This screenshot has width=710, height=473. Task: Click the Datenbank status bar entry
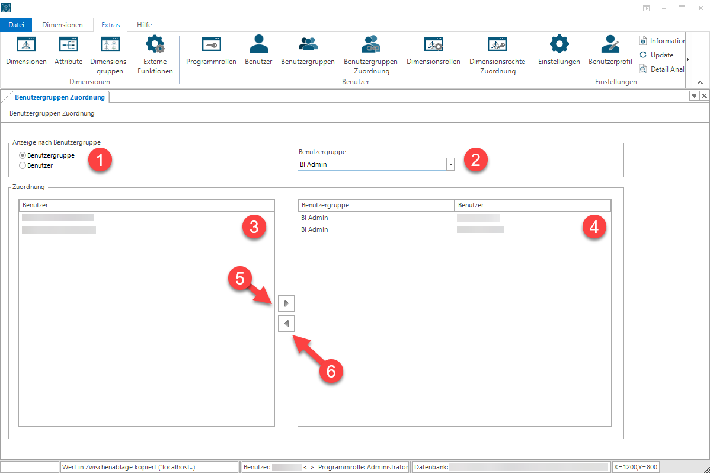coord(511,467)
